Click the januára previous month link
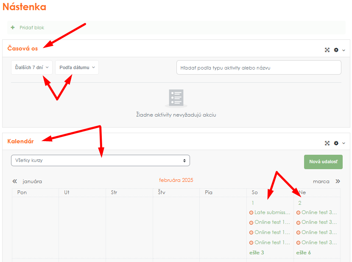Screen dimensions: 352x262 32,181
